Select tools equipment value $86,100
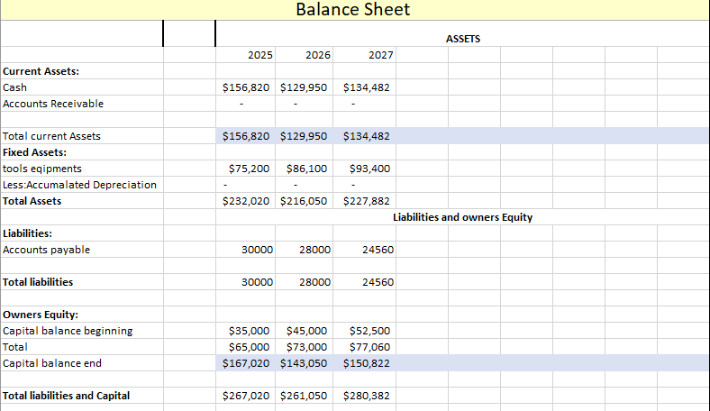 [306, 169]
